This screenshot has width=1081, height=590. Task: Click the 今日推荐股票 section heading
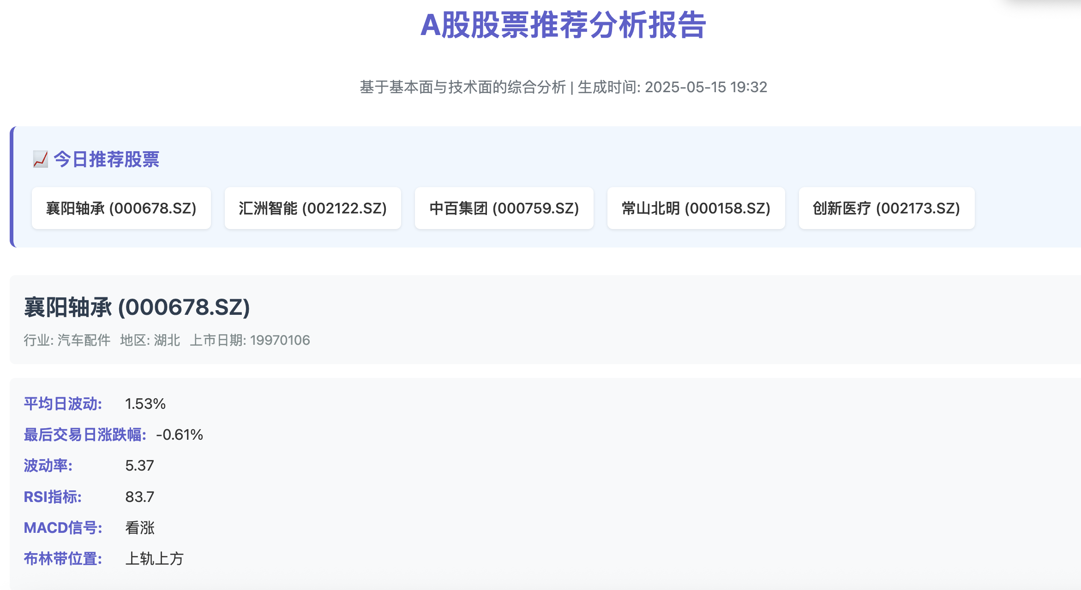coord(106,159)
